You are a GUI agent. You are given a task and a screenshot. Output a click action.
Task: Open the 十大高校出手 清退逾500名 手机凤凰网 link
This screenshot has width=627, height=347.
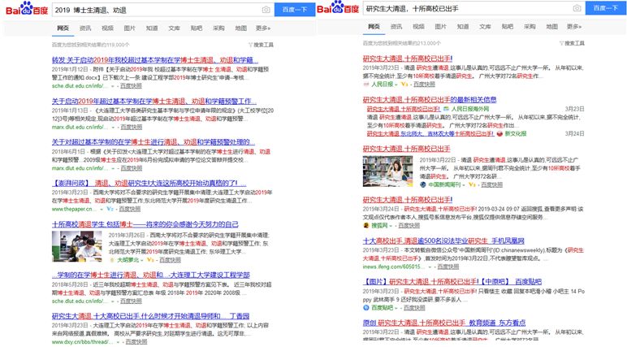443,241
